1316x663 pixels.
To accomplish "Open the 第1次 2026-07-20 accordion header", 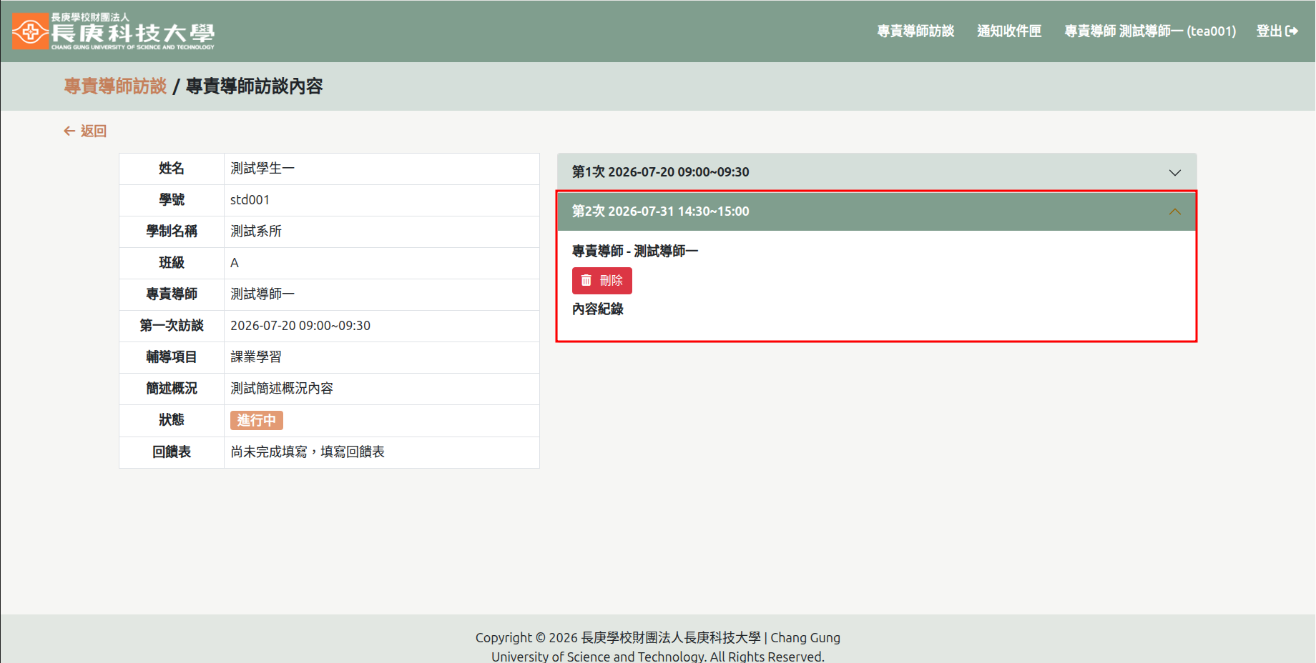I will pyautogui.click(x=877, y=172).
